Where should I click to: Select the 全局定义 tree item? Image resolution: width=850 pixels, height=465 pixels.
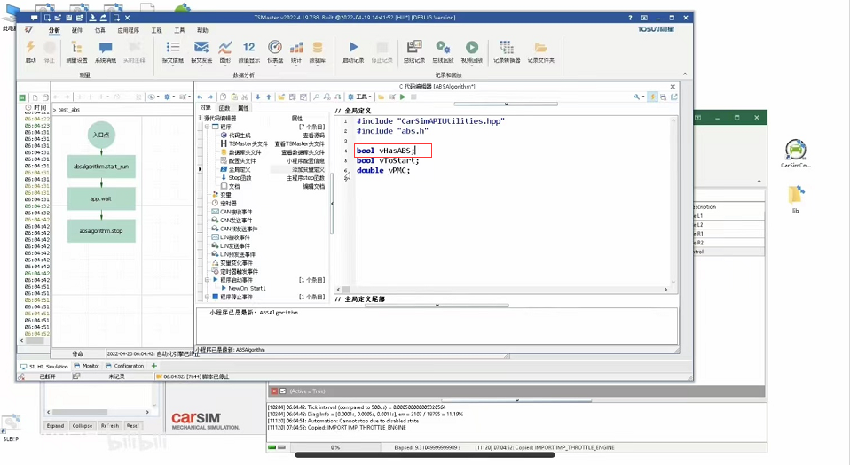click(x=240, y=168)
